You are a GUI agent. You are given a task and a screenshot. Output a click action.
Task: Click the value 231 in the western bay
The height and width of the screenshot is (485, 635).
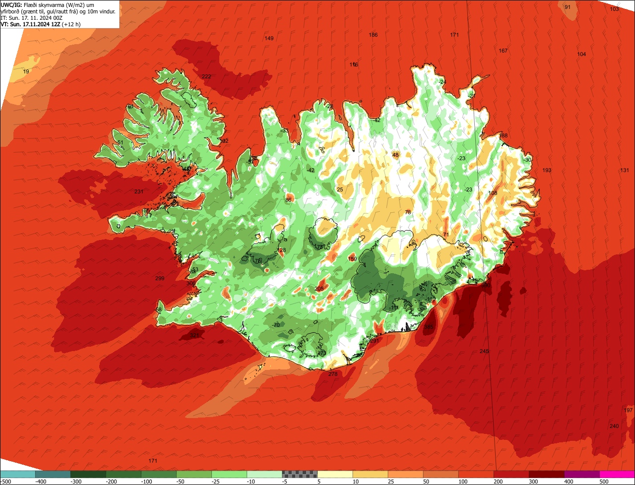coord(138,192)
